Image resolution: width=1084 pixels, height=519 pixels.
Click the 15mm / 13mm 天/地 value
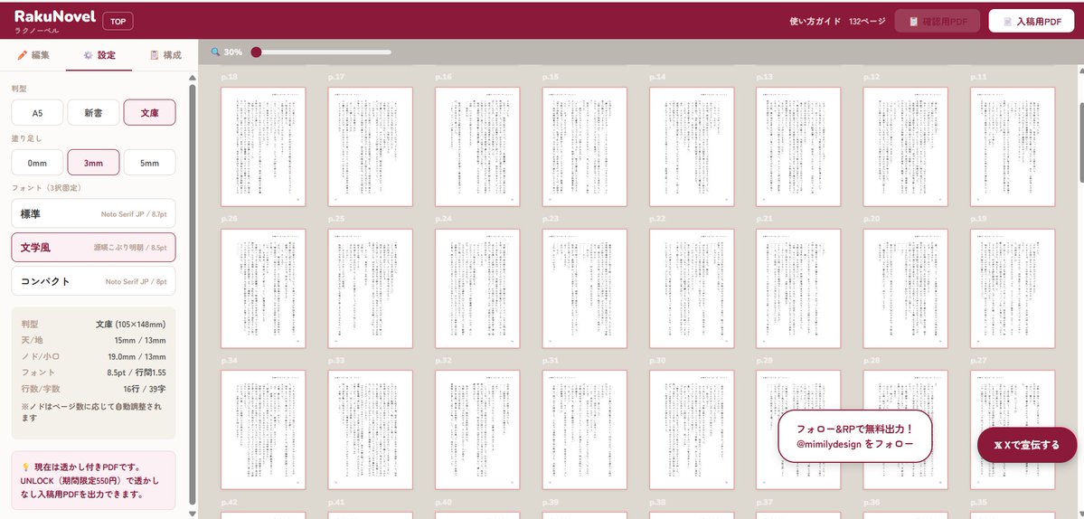click(140, 340)
